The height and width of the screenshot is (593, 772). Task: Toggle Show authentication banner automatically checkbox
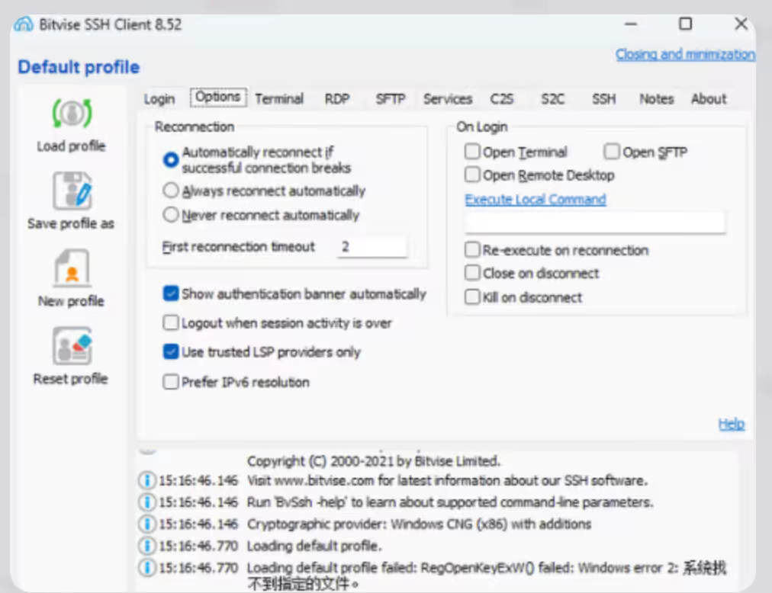pyautogui.click(x=171, y=293)
